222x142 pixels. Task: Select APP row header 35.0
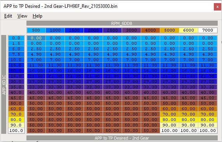coord(16,87)
